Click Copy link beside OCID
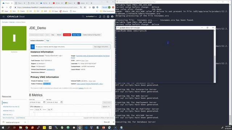This screenshot has height=130, width=232. [x=87, y=61]
